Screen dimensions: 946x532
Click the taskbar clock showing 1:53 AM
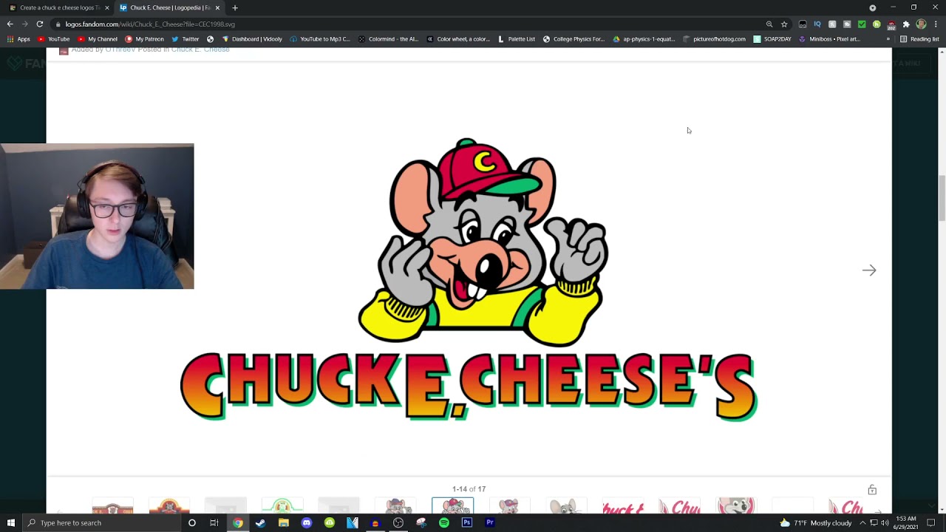(907, 523)
